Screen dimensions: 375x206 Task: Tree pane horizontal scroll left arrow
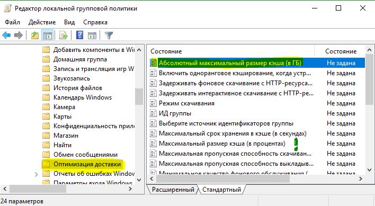click(5, 189)
